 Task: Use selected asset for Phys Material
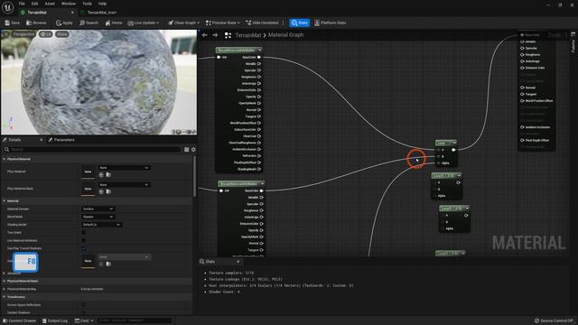coord(101,174)
